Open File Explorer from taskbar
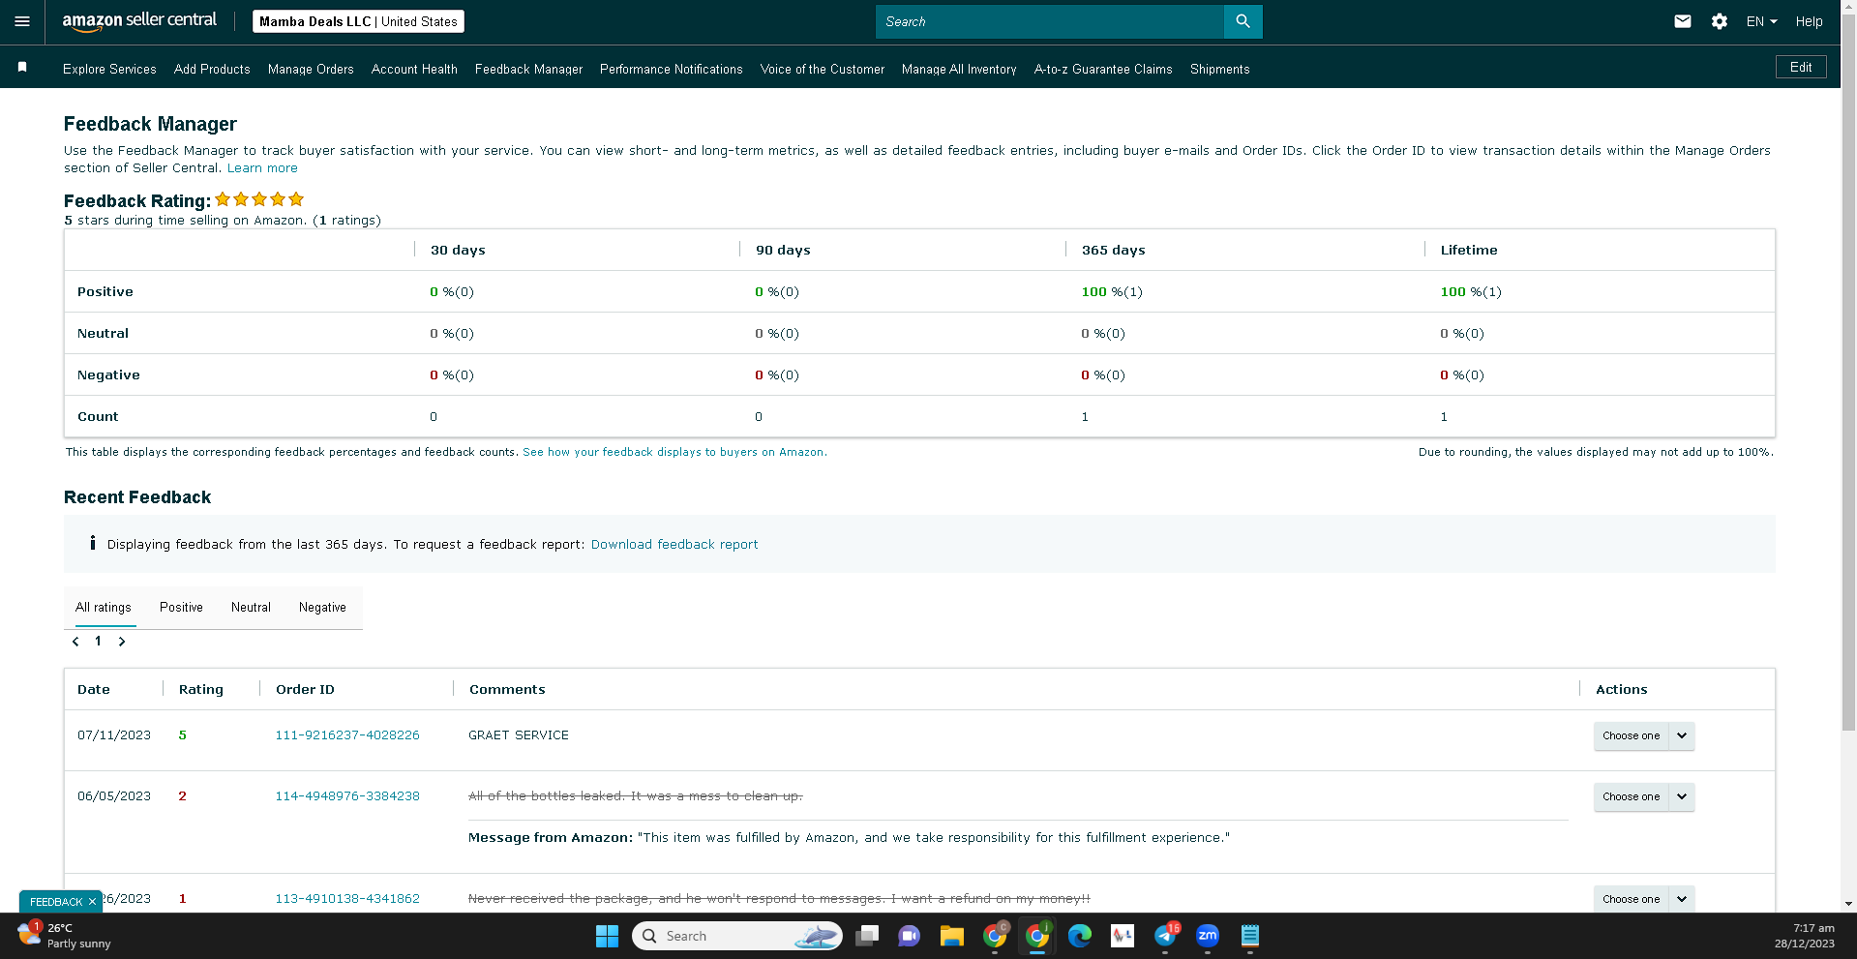The height and width of the screenshot is (959, 1857). click(951, 936)
